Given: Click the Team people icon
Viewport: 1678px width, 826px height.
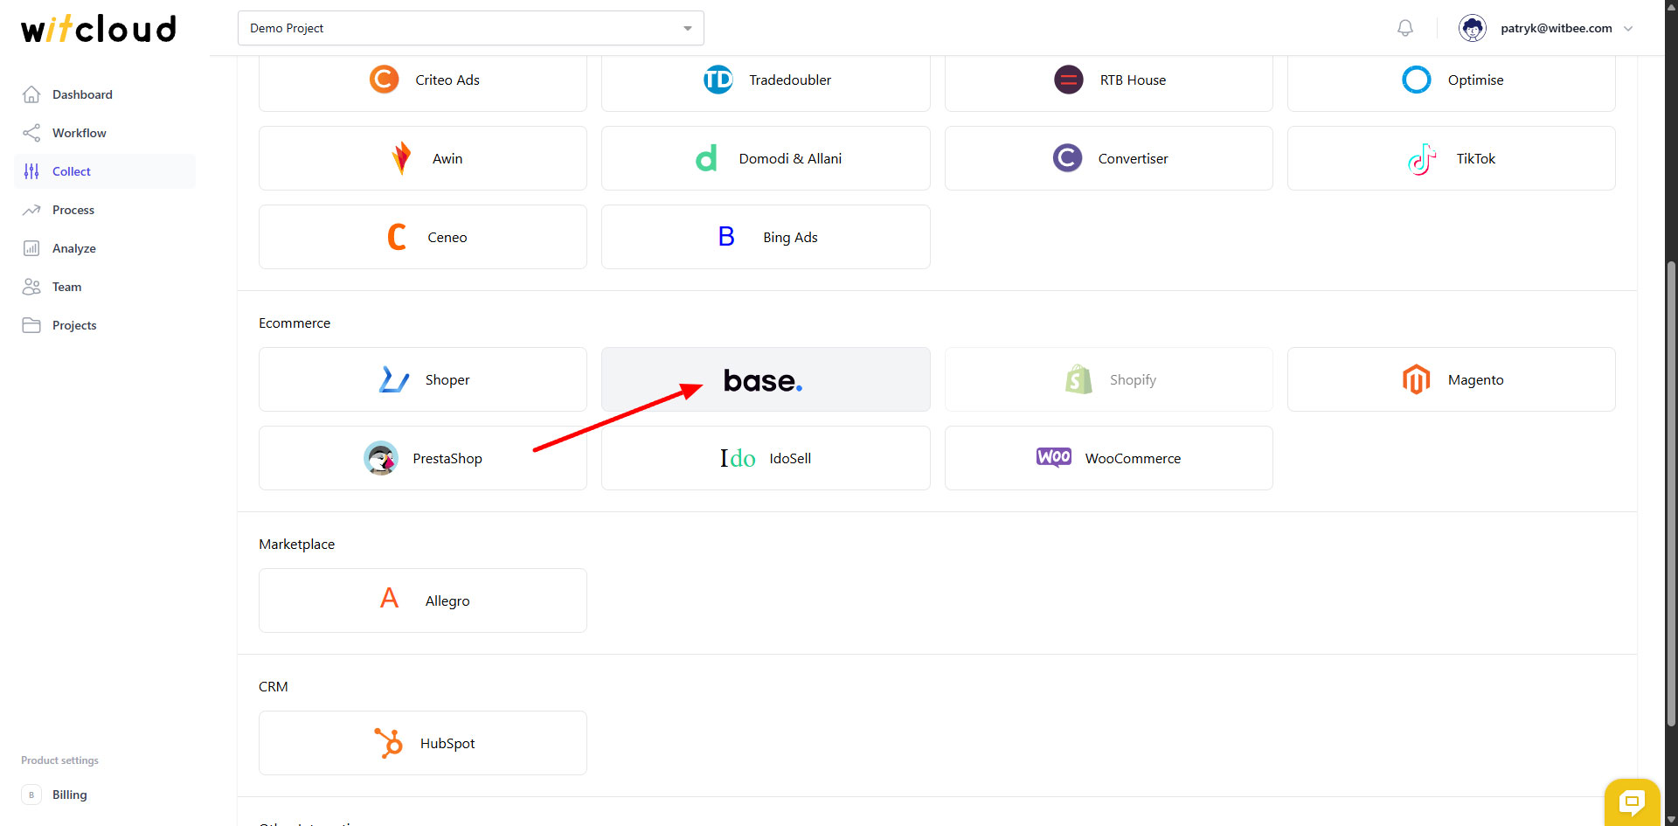Looking at the screenshot, I should pyautogui.click(x=31, y=287).
